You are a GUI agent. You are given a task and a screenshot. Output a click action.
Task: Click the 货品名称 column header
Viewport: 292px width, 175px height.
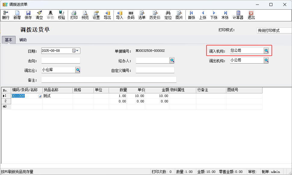click(x=57, y=90)
